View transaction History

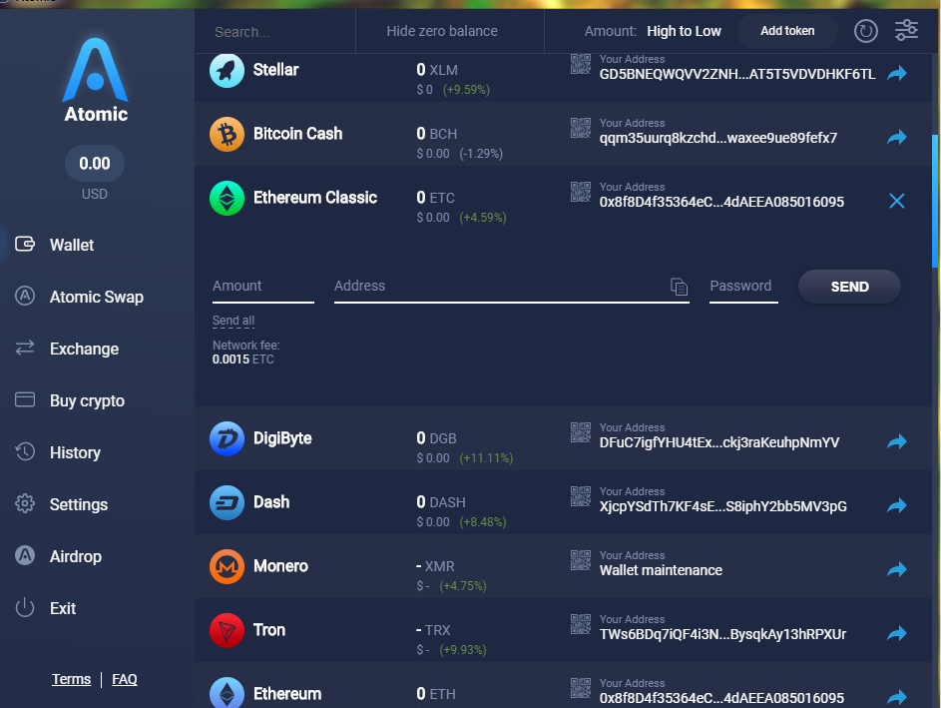pyautogui.click(x=75, y=452)
